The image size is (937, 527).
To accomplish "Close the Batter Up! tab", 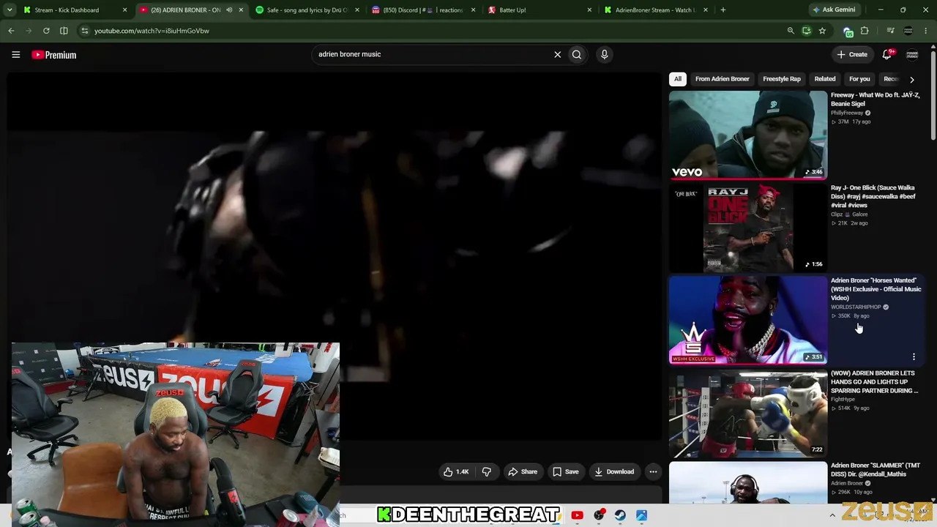I will click(x=589, y=10).
